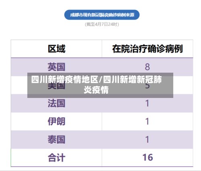The height and width of the screenshot is (171, 201).
Task: Select the 区域 column header
Action: 57,49
